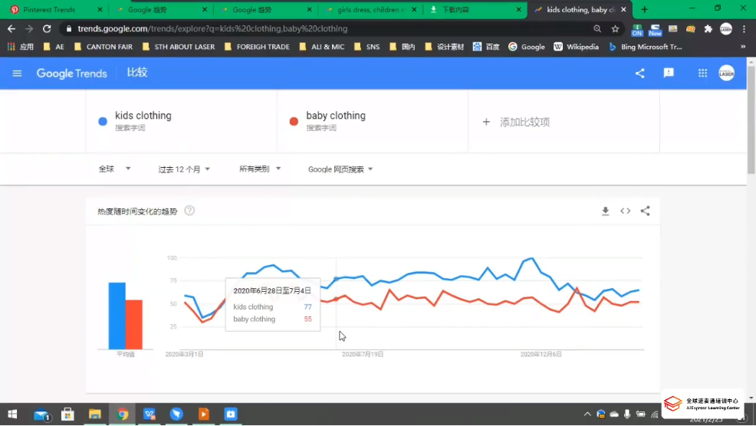
Task: Expand the 全球 region dropdown
Action: pos(115,169)
